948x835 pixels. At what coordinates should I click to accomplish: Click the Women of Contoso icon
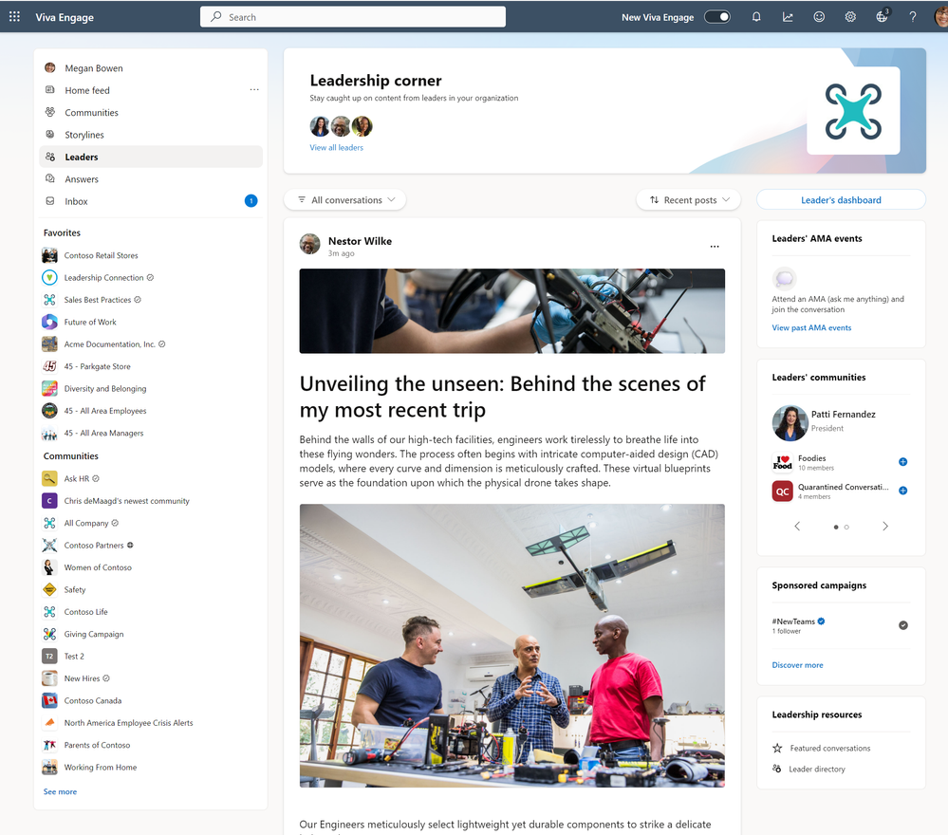click(x=49, y=567)
